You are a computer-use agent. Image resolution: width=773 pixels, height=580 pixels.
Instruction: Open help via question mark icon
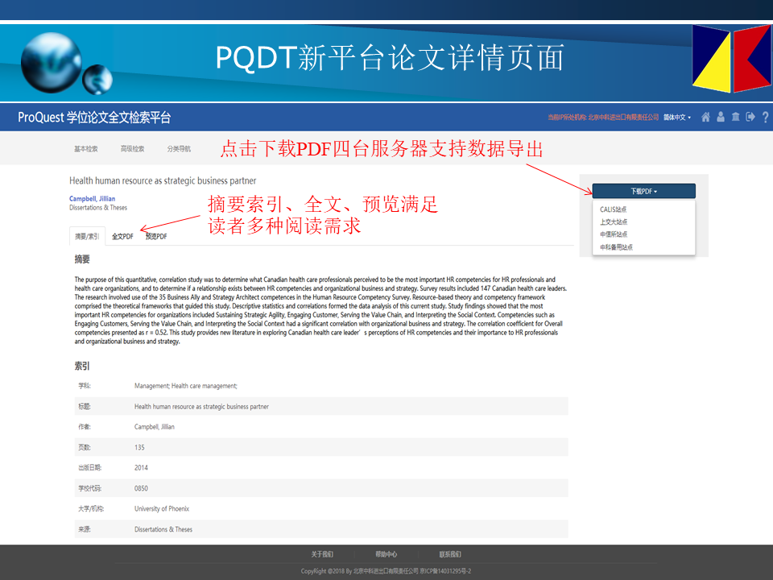[x=766, y=118]
